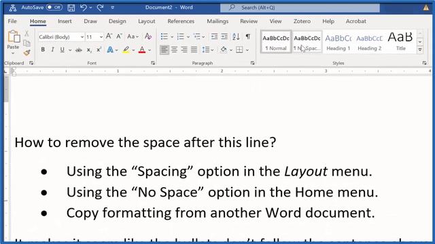Screen dimensions: 435x244
Task: Open the Mailings tab
Action: (217, 21)
